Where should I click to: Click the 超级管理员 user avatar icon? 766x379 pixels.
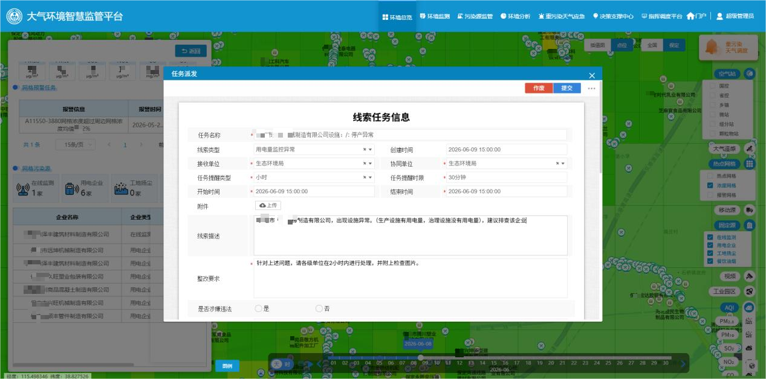719,16
